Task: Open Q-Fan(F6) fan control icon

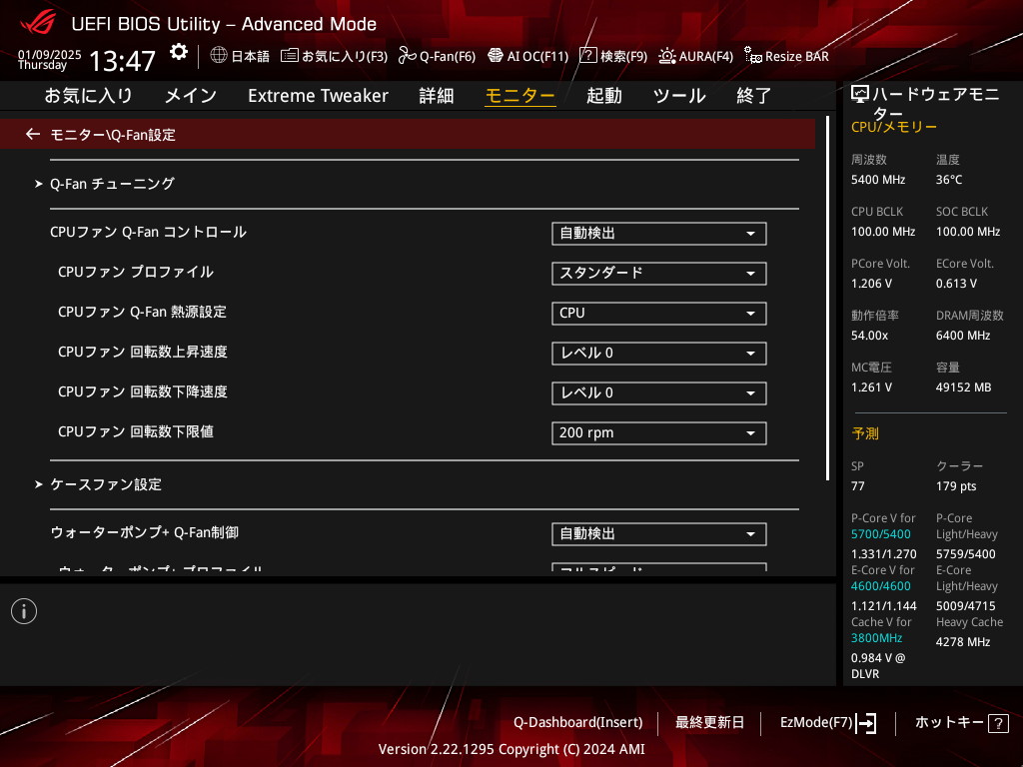Action: pos(407,56)
